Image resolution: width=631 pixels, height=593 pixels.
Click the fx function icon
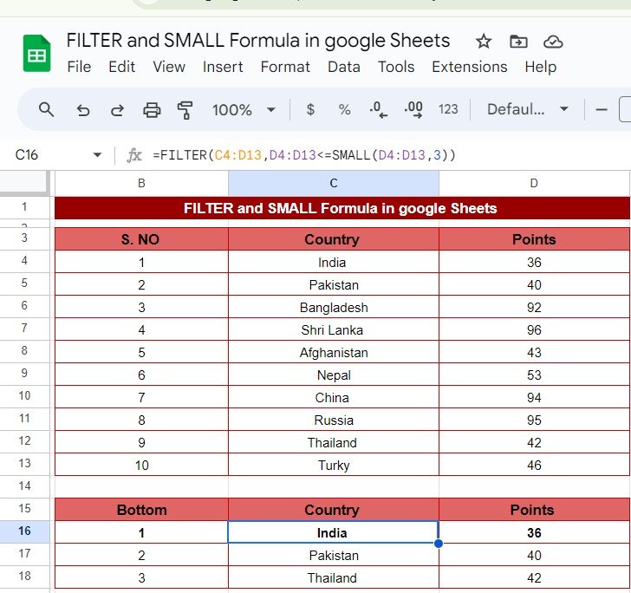click(x=134, y=155)
